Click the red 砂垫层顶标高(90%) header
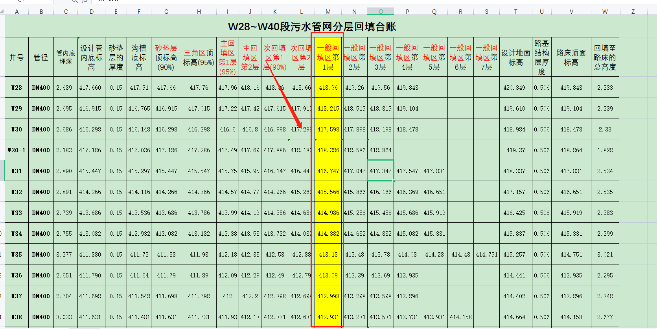The height and width of the screenshot is (329, 657). 166,57
